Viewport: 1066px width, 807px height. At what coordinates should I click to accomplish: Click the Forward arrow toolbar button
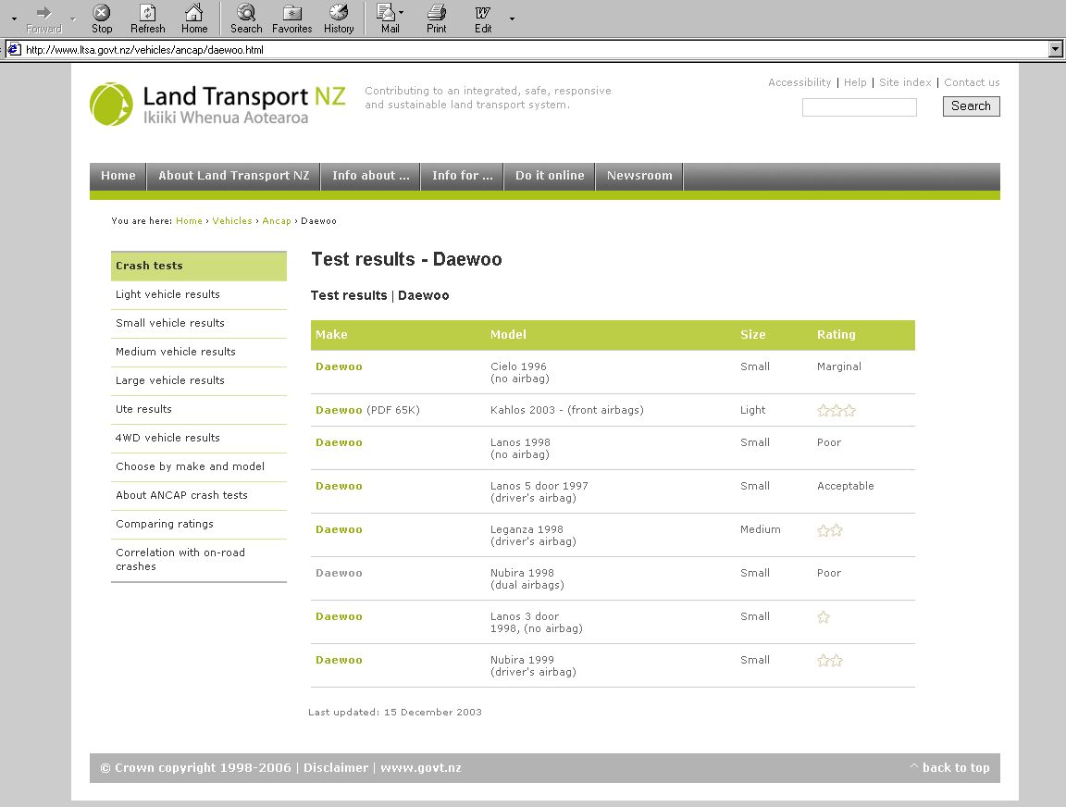[43, 19]
